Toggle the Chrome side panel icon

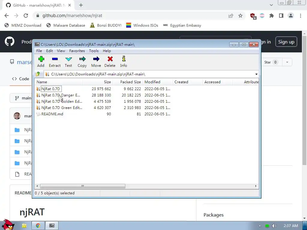click(281, 16)
